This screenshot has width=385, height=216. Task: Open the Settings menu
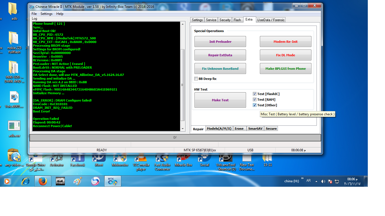(47, 14)
